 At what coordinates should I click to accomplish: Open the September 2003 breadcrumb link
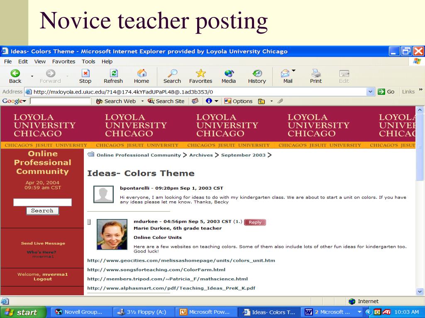pyautogui.click(x=243, y=155)
